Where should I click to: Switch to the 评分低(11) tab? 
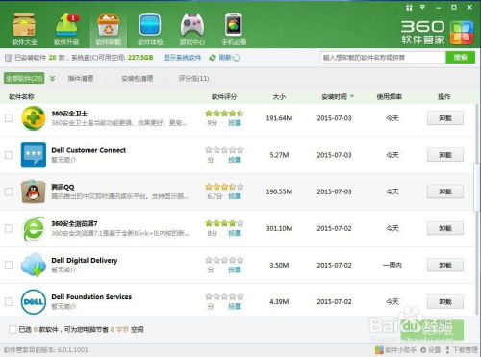click(193, 78)
